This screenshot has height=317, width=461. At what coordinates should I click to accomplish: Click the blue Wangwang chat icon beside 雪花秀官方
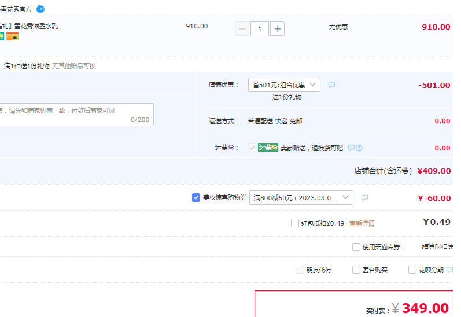(40, 9)
